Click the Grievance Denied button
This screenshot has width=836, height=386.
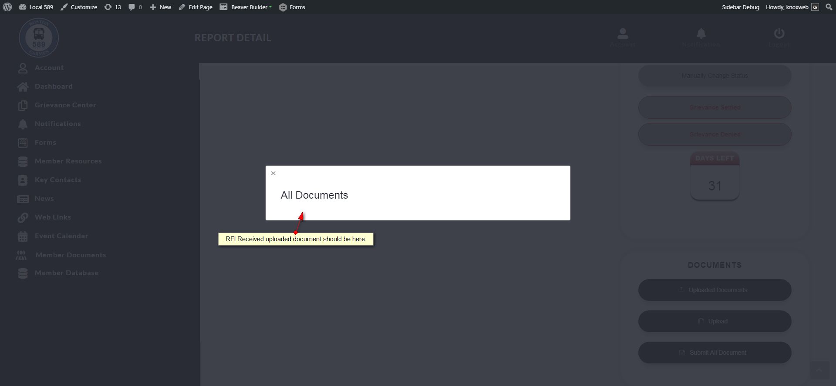pos(715,134)
